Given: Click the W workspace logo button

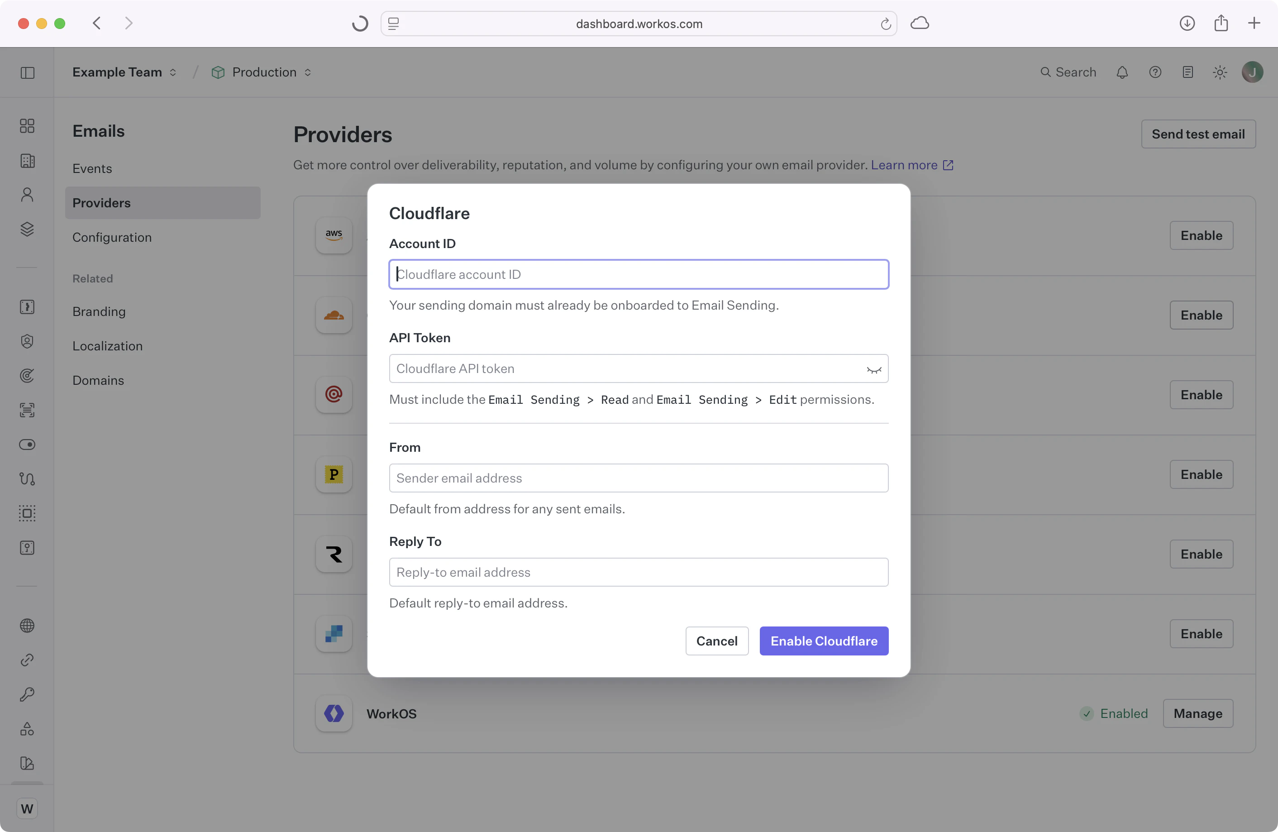Looking at the screenshot, I should [x=27, y=808].
